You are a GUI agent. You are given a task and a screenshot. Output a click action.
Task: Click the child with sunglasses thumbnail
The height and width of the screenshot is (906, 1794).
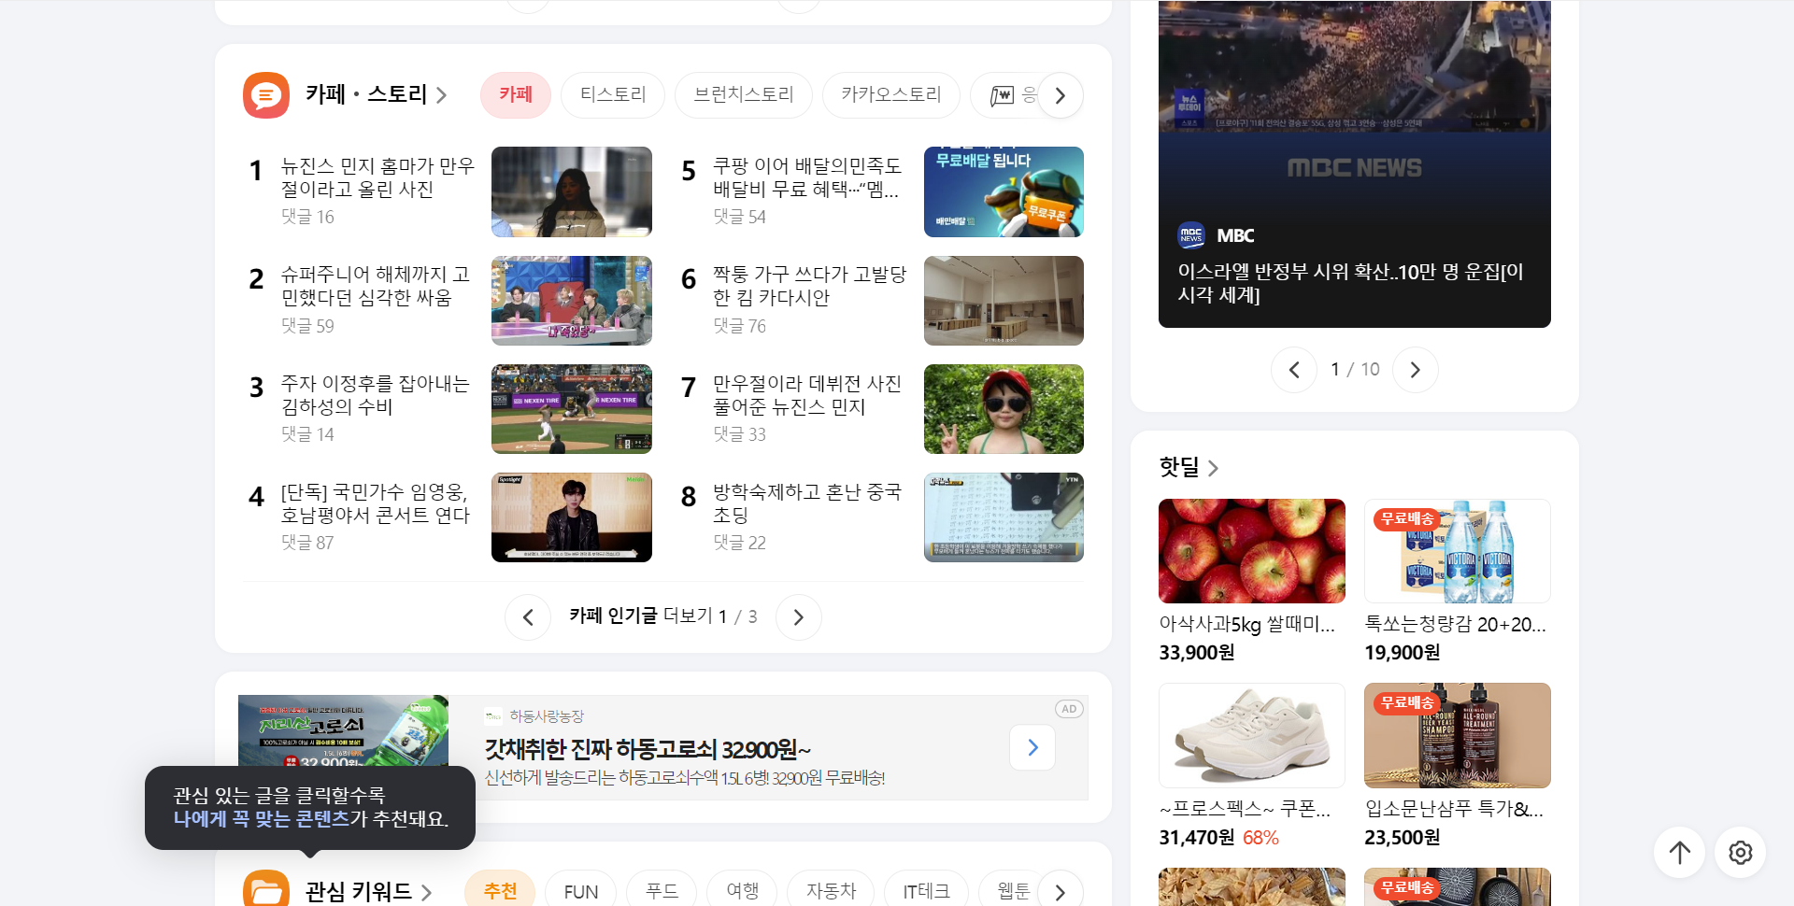pyautogui.click(x=1004, y=409)
